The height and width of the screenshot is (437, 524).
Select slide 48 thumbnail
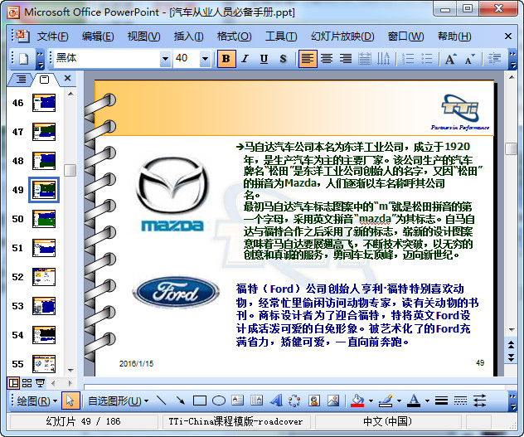click(44, 161)
